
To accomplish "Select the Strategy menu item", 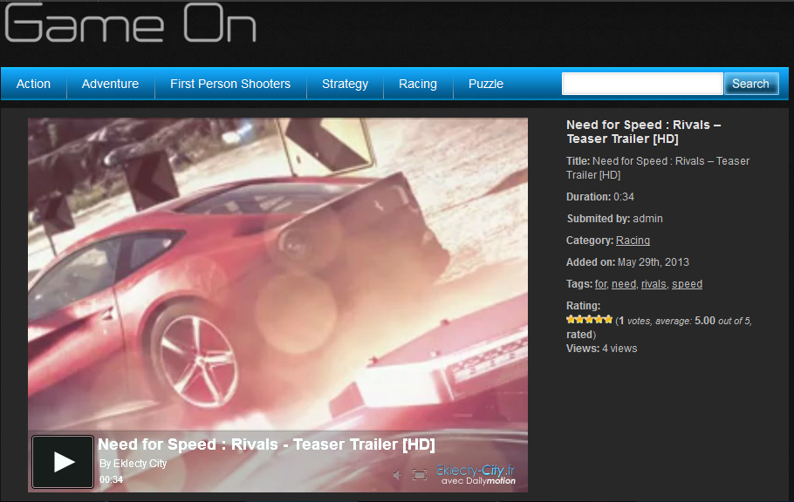I will coord(345,84).
